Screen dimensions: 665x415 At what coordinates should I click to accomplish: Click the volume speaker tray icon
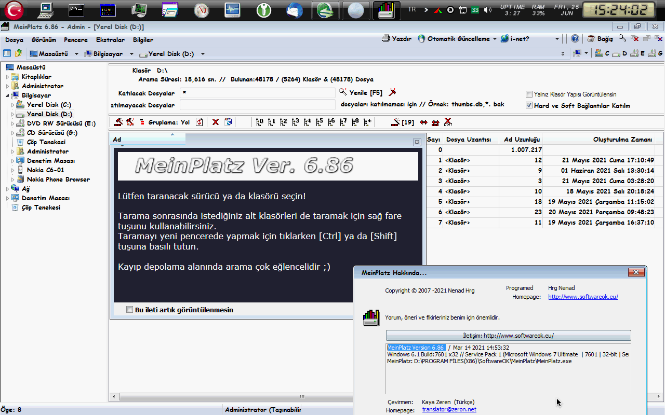point(487,10)
